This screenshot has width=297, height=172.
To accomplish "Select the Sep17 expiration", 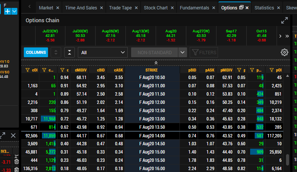I will (x=231, y=36).
